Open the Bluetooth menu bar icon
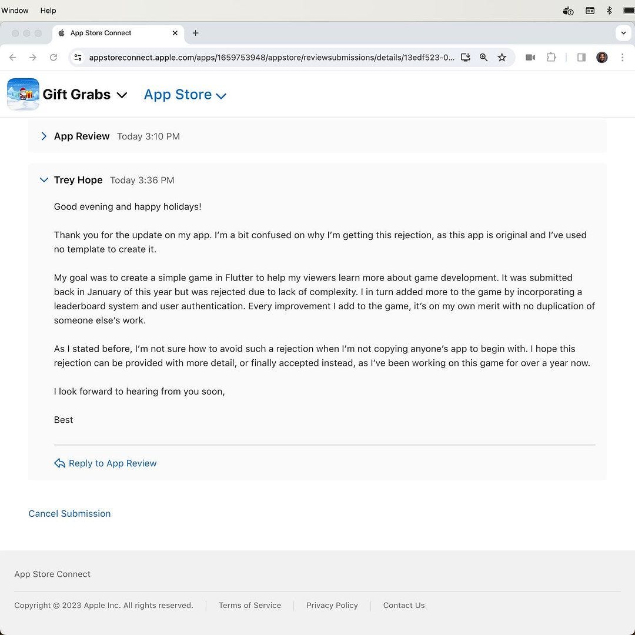The height and width of the screenshot is (635, 635). tap(609, 11)
